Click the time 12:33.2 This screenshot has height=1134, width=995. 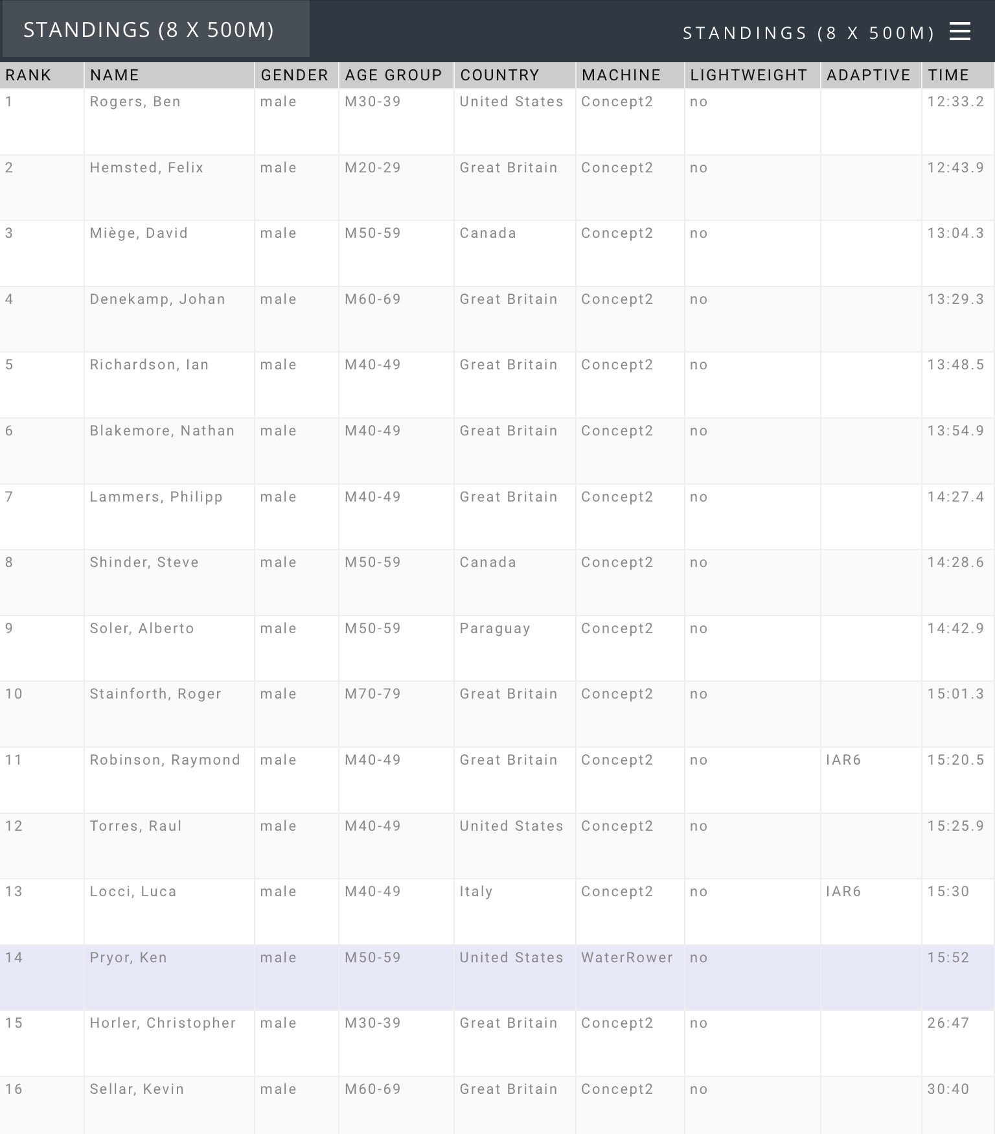click(x=955, y=102)
